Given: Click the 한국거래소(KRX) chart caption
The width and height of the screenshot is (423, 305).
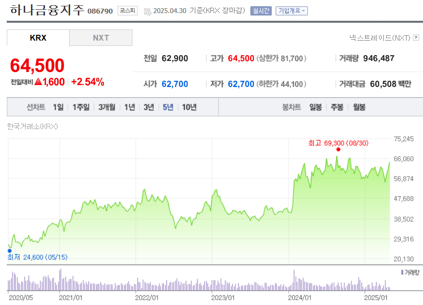Looking at the screenshot, I should click(32, 126).
